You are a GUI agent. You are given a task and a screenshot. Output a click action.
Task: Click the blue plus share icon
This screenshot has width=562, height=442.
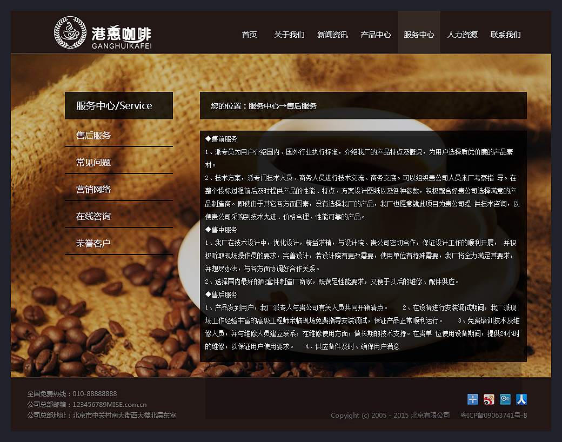(473, 400)
